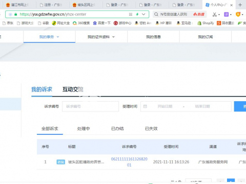Click the red 热搜 hot search button
This screenshot has width=246, height=184.
pyautogui.click(x=199, y=14)
